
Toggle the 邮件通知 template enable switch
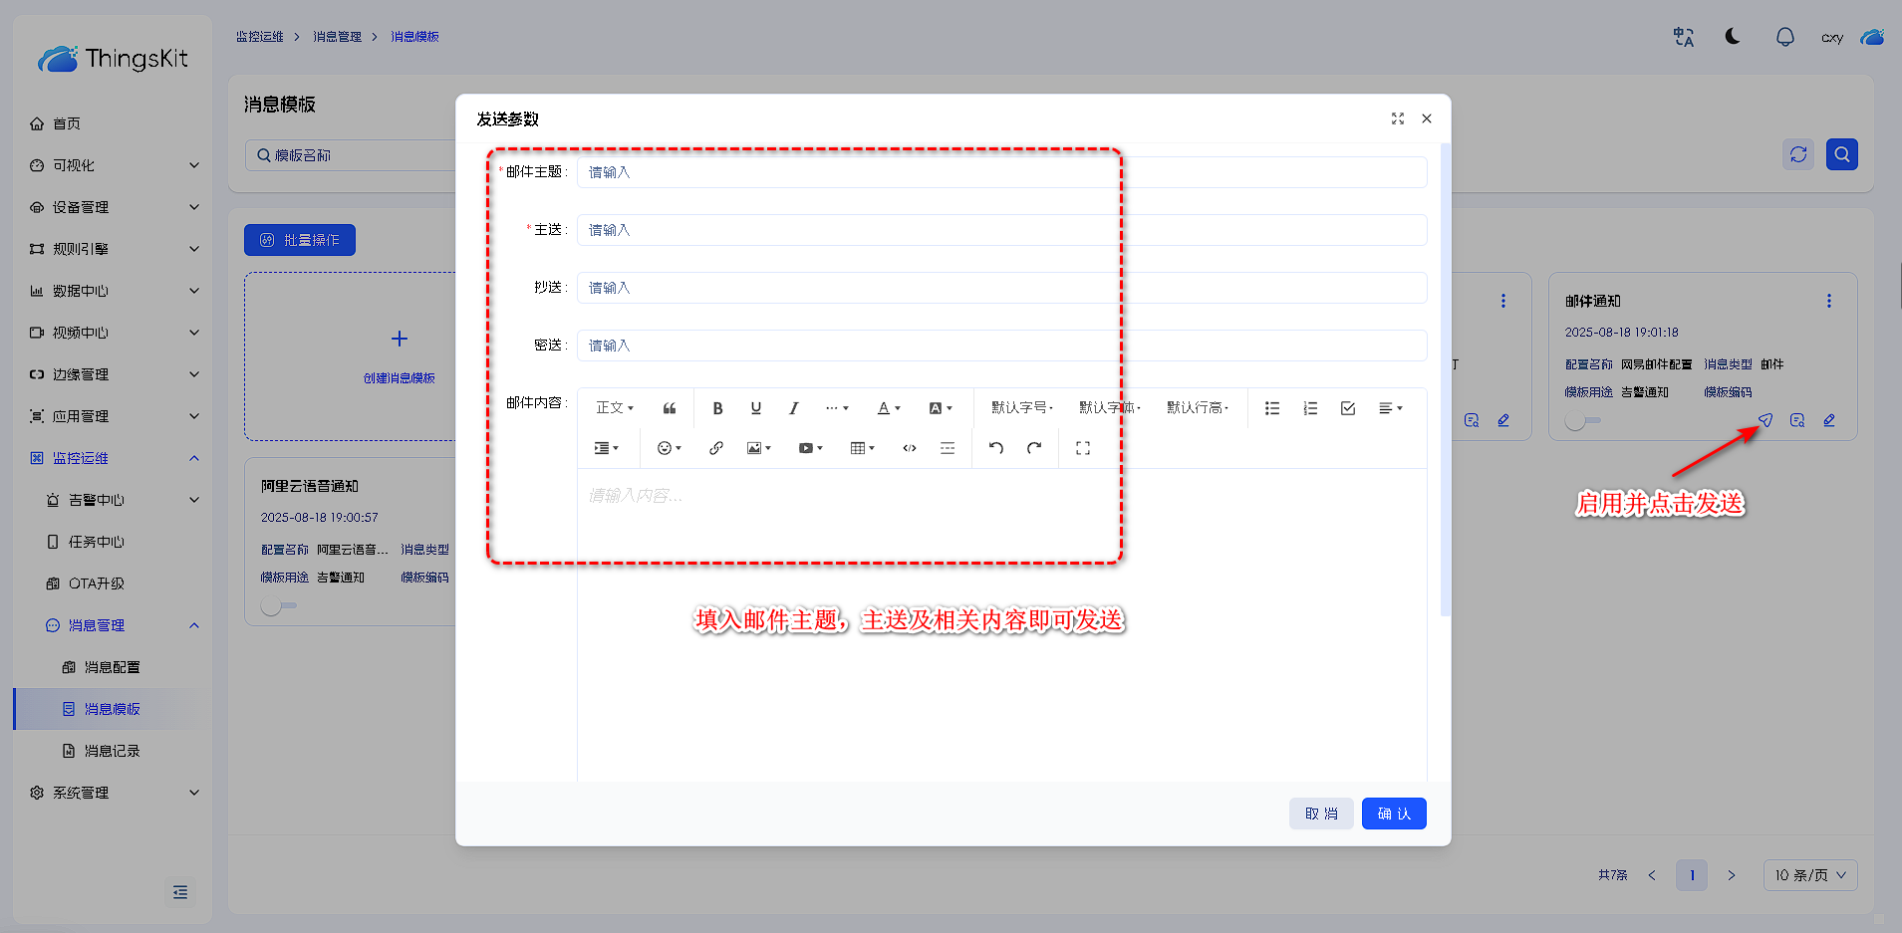pos(1581,421)
